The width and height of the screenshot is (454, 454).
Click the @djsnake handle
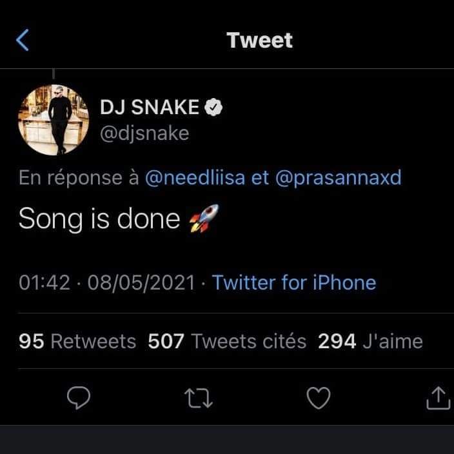[144, 134]
